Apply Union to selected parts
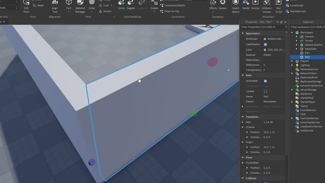The height and width of the screenshot is (183, 325). tap(121, 5)
